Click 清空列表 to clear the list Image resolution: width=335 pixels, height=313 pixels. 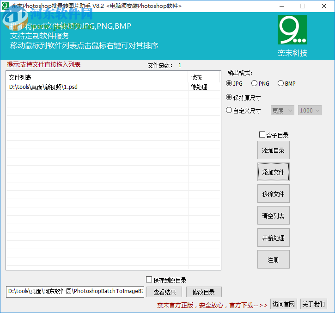(x=274, y=216)
